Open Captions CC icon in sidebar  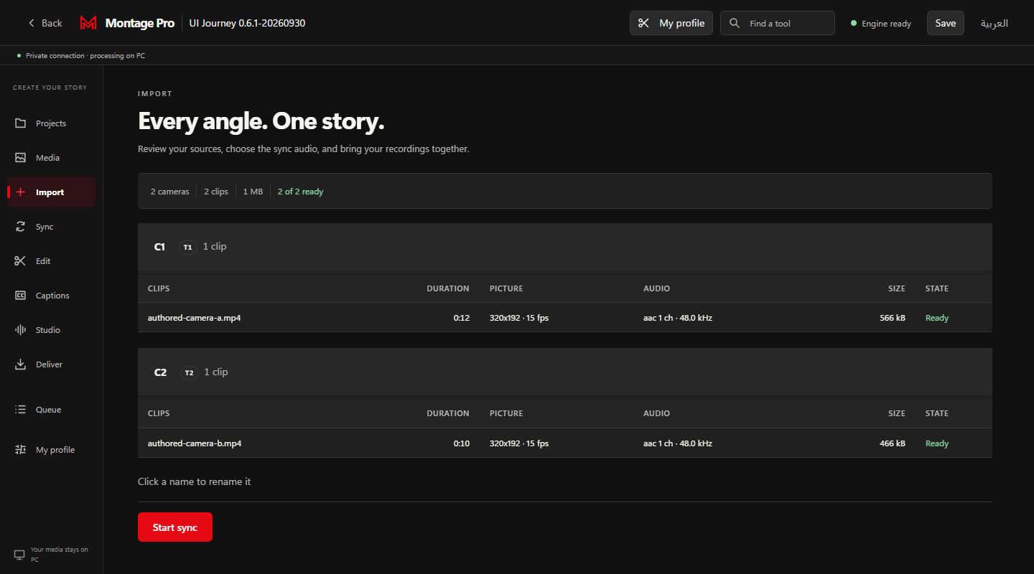coord(20,296)
